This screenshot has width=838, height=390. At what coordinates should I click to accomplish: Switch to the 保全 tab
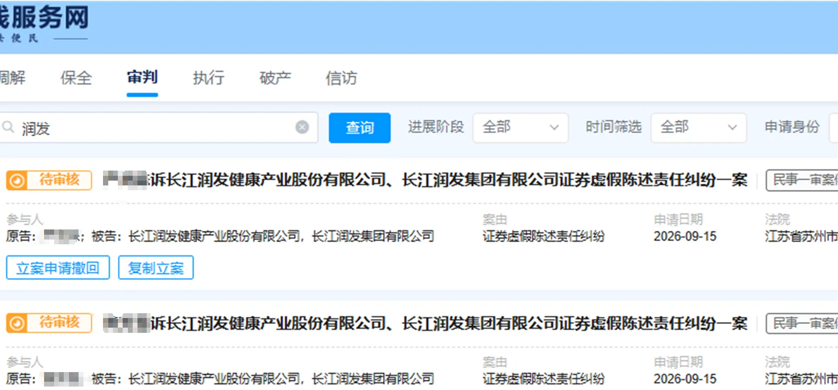tap(76, 78)
